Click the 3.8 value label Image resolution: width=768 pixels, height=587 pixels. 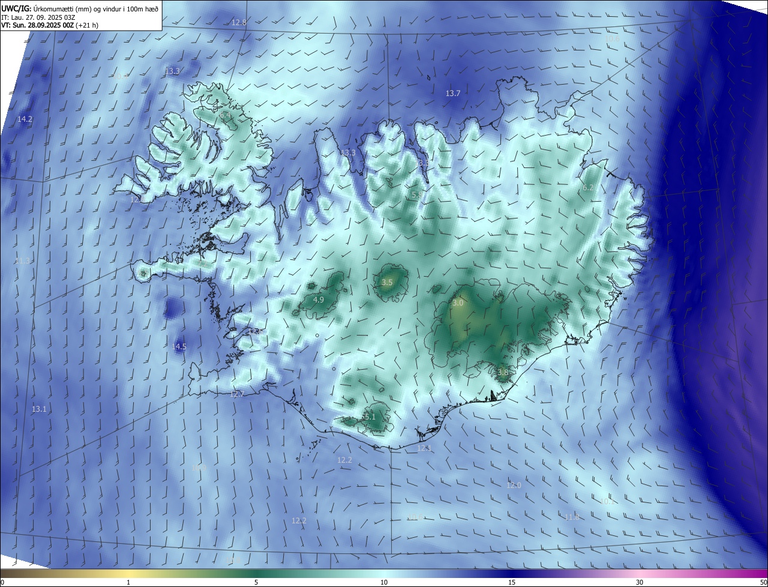point(503,372)
